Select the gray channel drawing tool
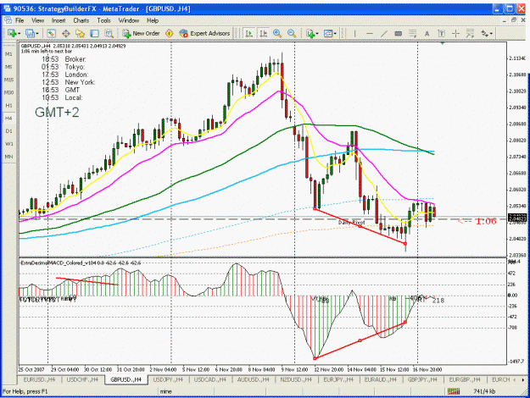The image size is (530, 398). 399,33
